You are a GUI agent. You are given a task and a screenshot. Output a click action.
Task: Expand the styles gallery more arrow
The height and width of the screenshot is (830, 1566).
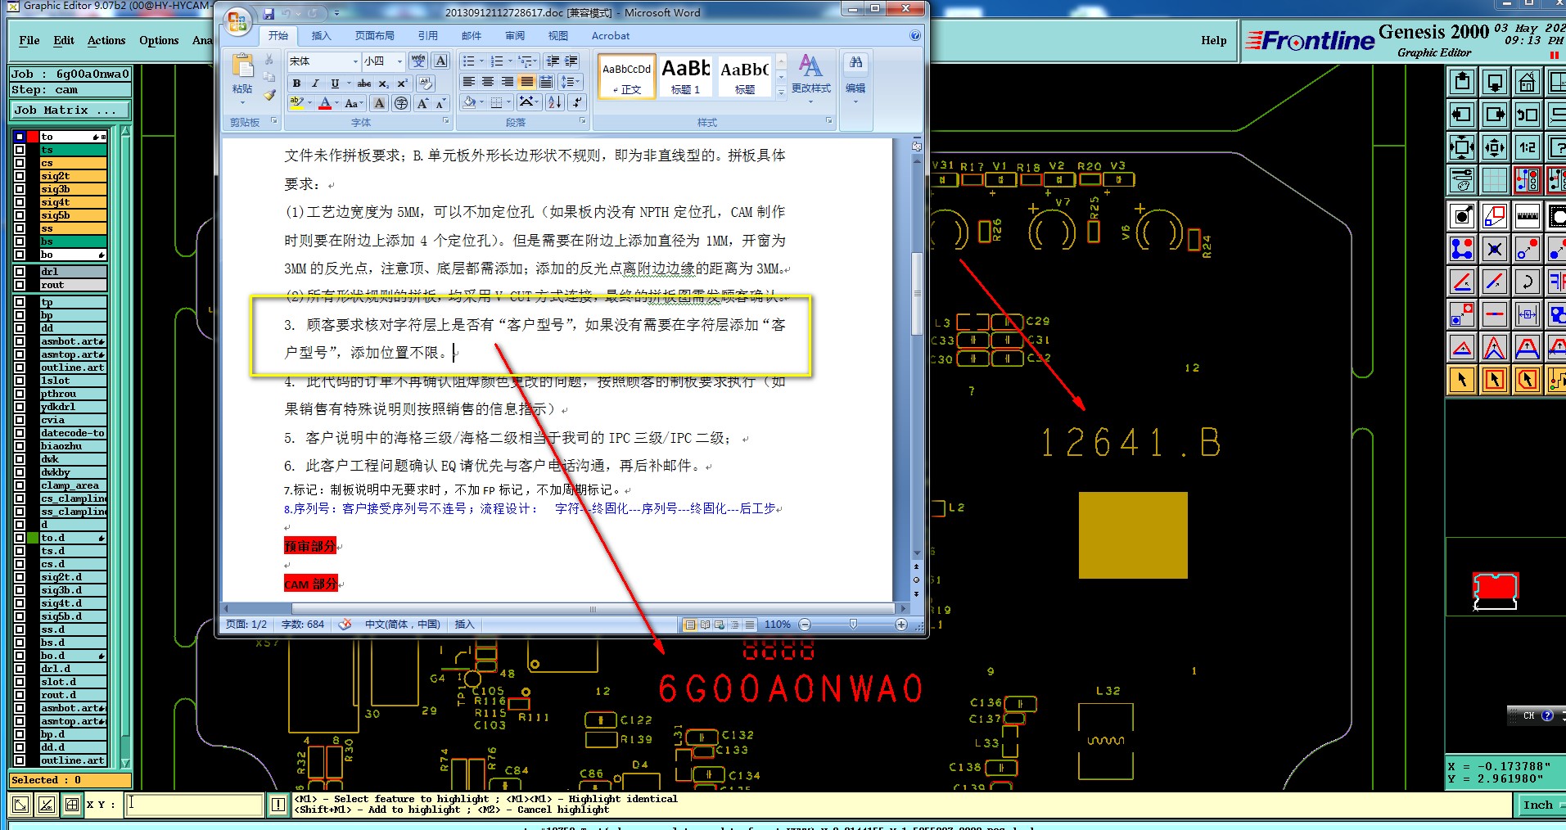click(781, 92)
